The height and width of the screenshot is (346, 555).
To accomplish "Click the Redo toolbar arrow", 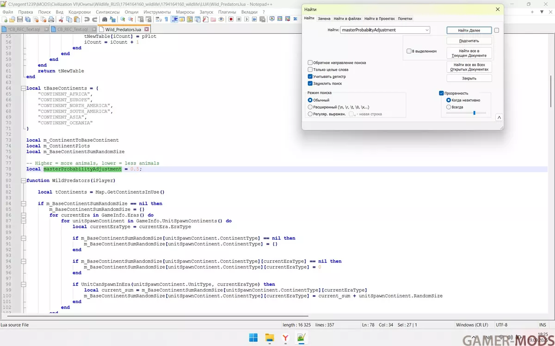I will click(x=94, y=19).
